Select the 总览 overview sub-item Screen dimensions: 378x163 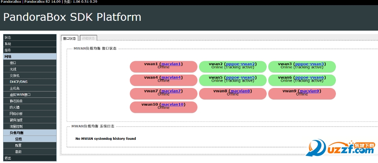pos(30,139)
